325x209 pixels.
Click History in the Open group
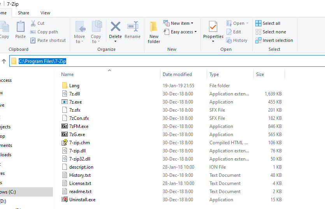237,40
